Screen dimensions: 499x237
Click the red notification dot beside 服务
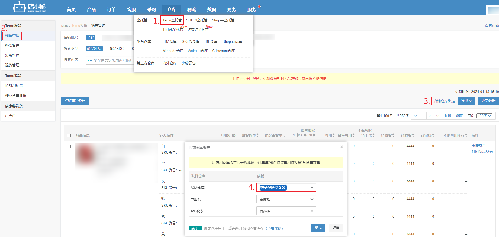click(259, 7)
